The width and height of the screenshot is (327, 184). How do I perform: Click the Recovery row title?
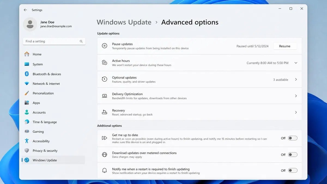(x=119, y=110)
